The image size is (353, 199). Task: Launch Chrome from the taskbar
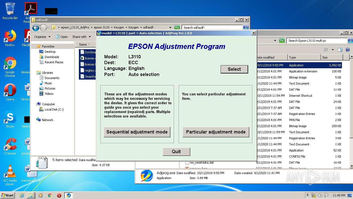50,195
